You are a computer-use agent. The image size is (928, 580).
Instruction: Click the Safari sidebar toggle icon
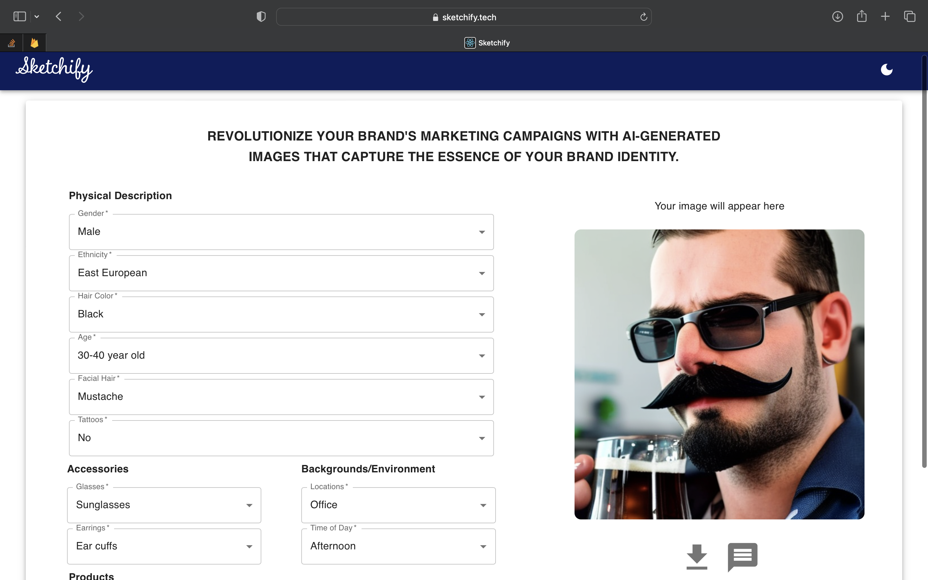point(20,16)
